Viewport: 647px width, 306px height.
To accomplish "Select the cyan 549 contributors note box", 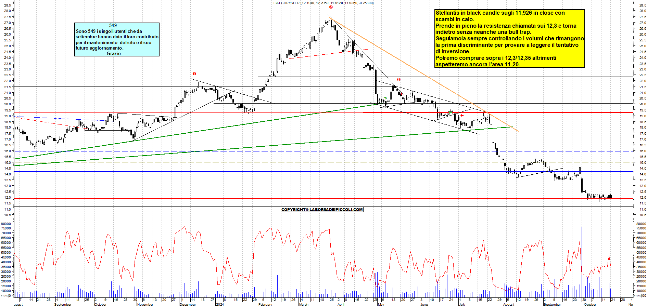I will [117, 39].
